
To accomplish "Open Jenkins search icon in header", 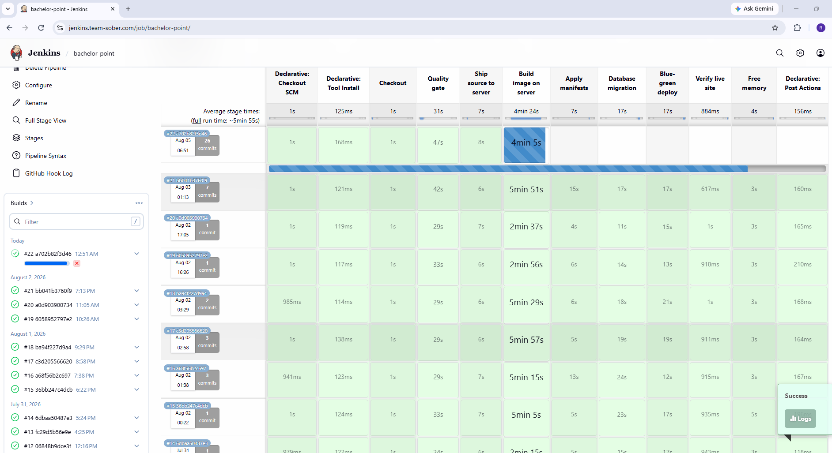I will point(780,53).
